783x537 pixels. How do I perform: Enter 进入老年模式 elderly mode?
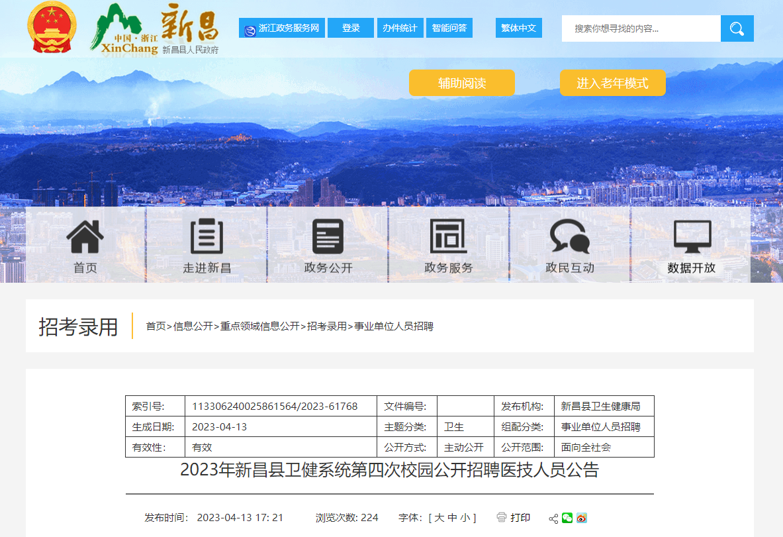click(x=612, y=83)
